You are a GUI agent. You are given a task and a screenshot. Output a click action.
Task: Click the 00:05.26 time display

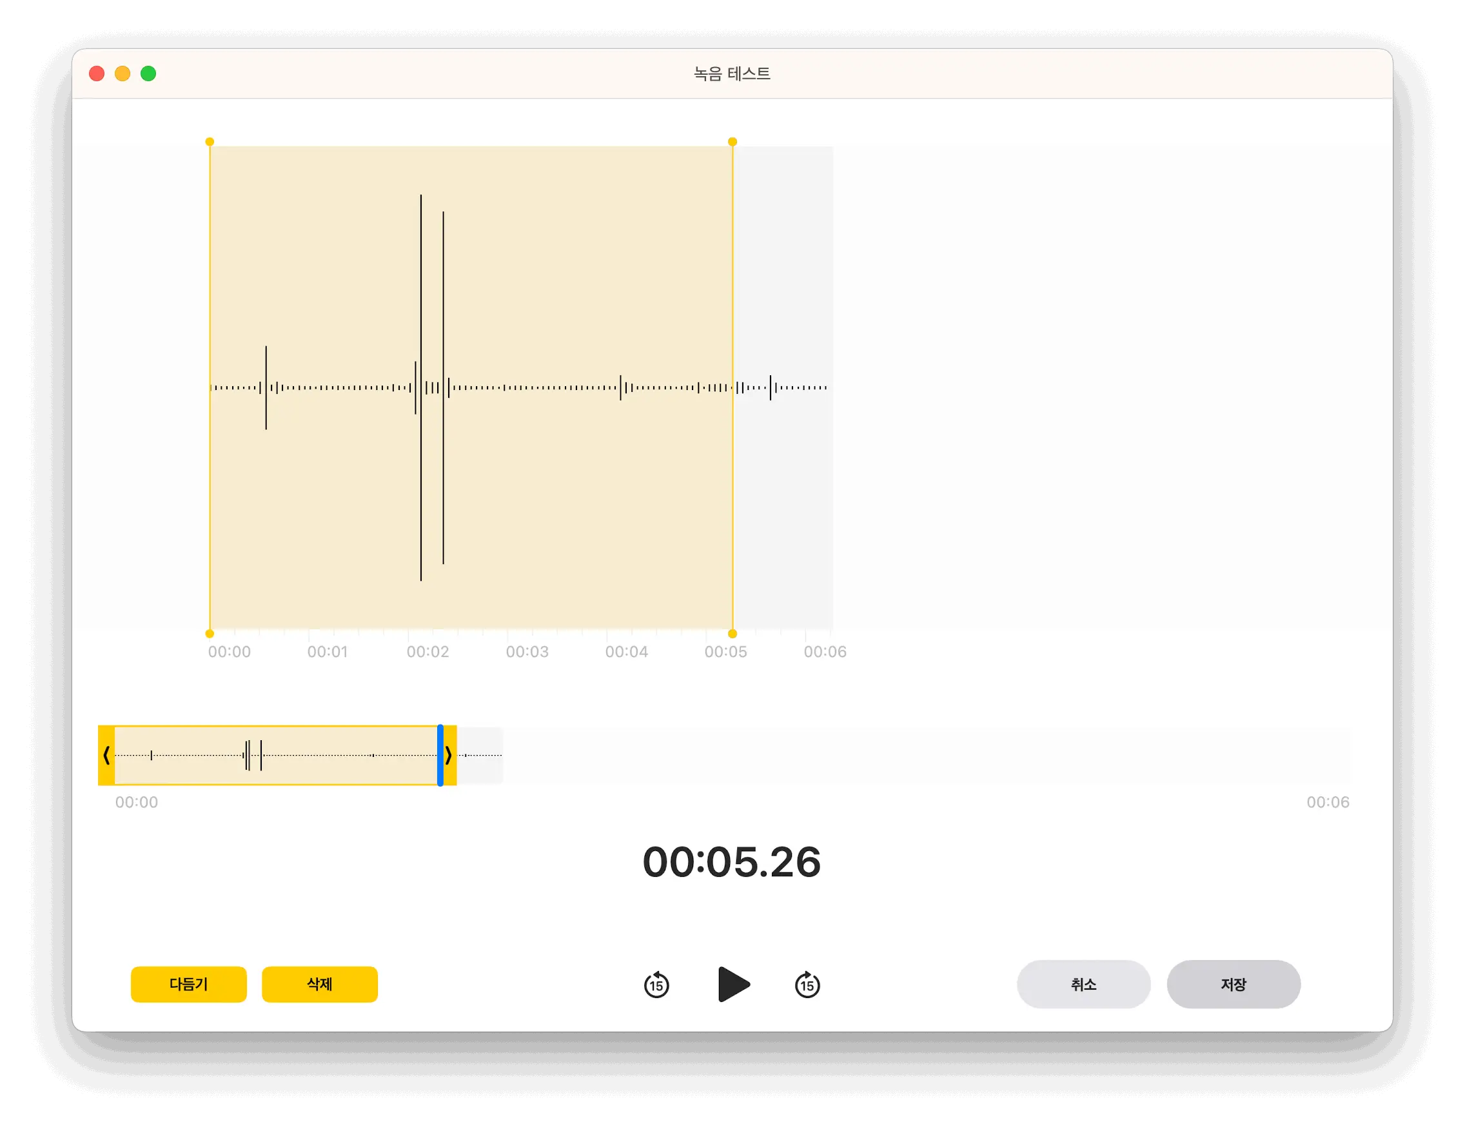point(732,862)
